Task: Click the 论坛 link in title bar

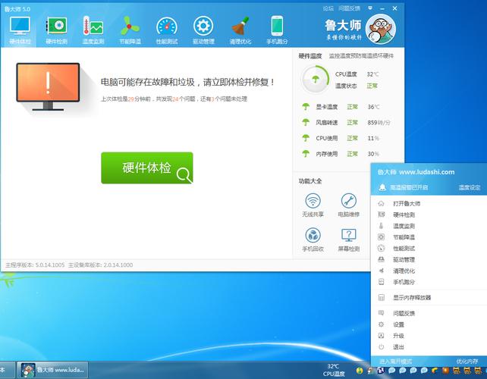Action: tap(328, 8)
